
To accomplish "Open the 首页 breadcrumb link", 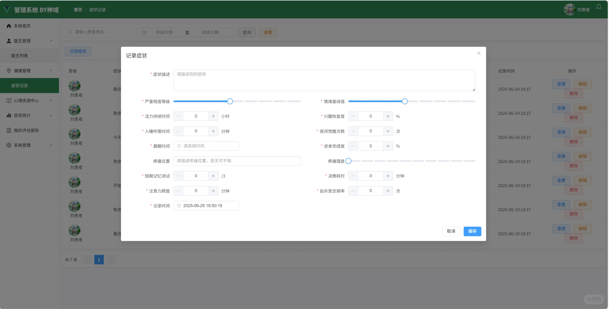I will [x=78, y=9].
